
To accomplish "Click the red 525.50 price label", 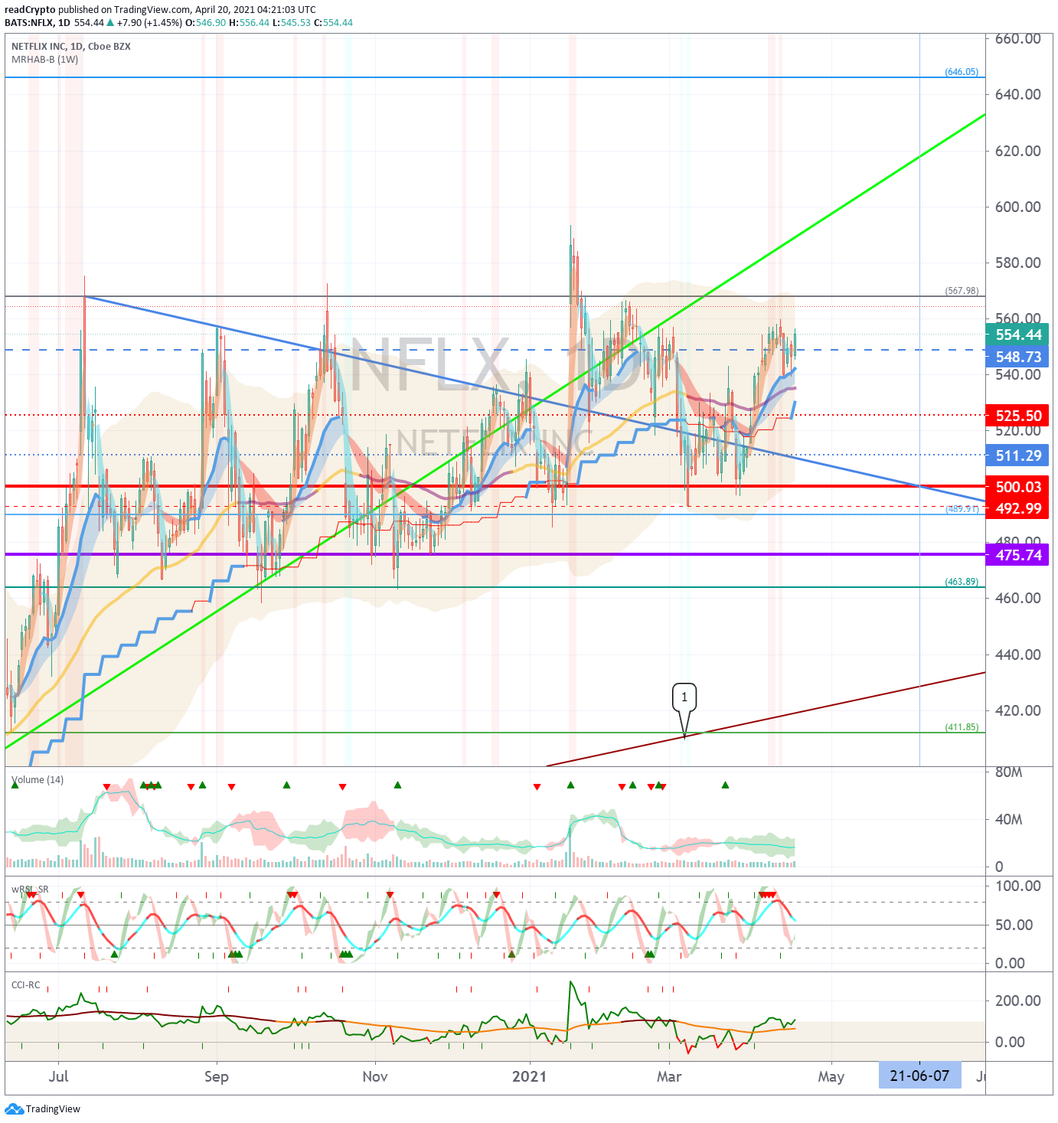I will pos(1017,416).
